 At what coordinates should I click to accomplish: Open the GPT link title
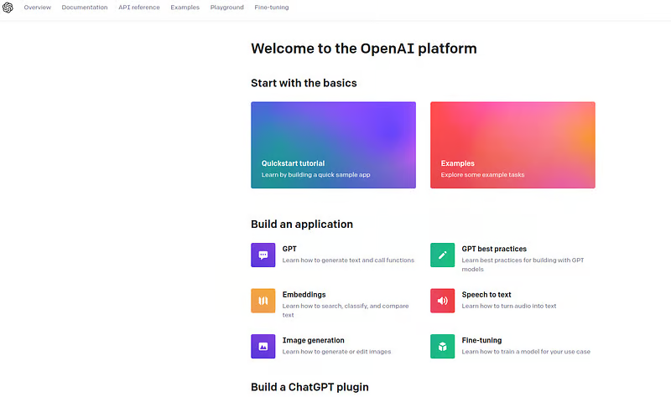point(289,249)
